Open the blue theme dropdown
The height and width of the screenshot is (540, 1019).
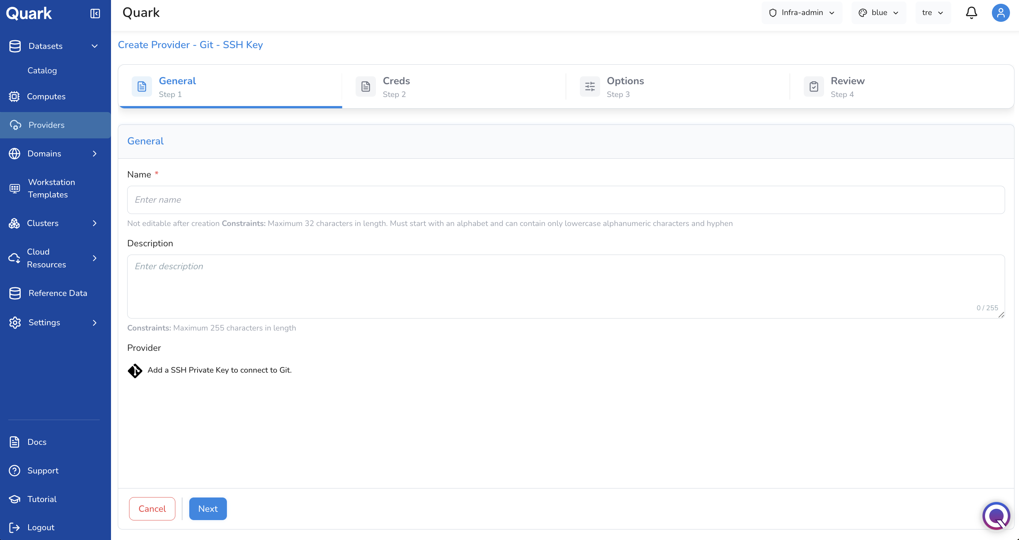[879, 13]
